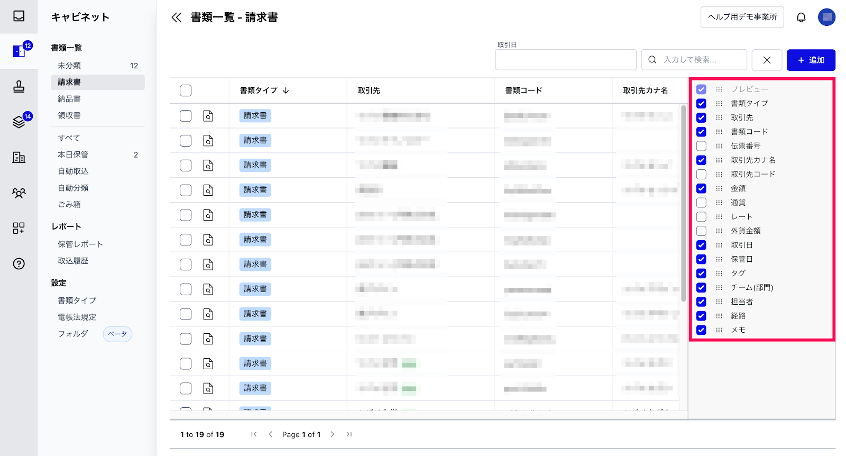Click the 入力して検索 search field

click(694, 60)
